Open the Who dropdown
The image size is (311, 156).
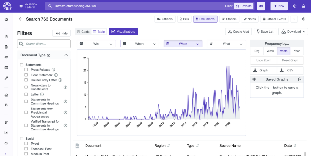tap(96, 44)
